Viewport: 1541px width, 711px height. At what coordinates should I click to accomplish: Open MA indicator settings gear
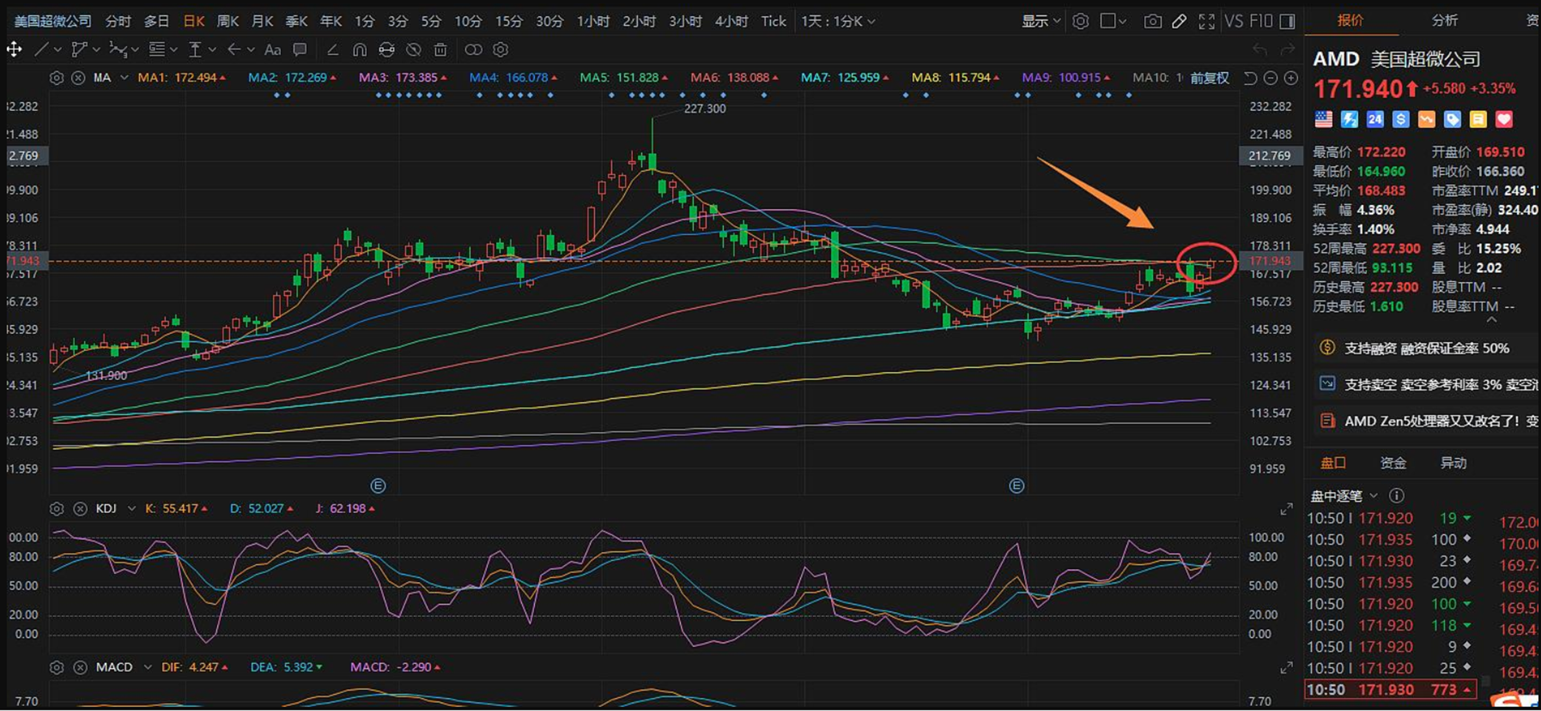pyautogui.click(x=56, y=78)
